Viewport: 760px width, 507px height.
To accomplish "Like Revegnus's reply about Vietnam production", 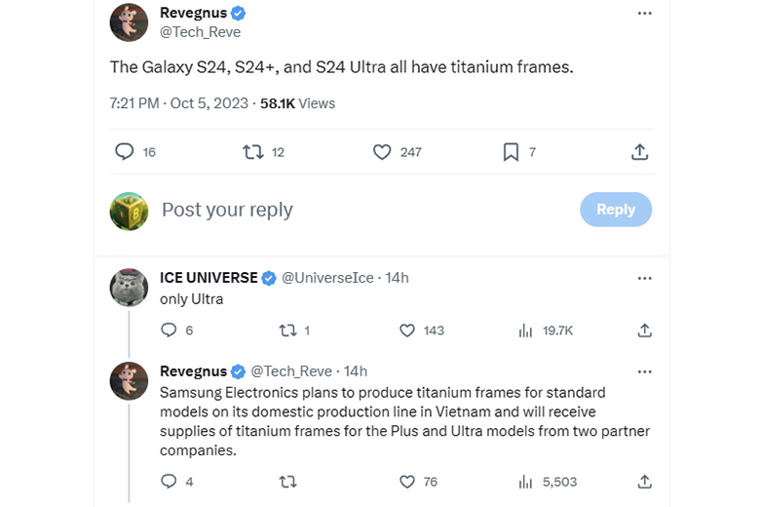I will pos(408,482).
